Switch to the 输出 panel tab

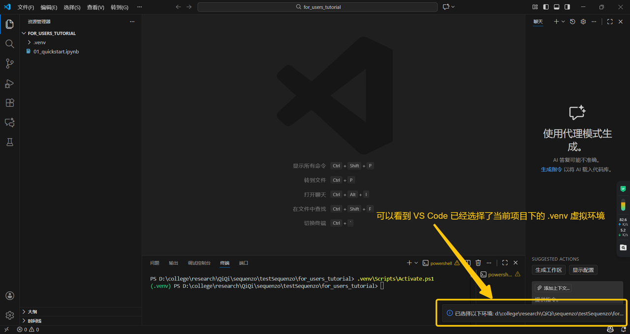coord(173,263)
